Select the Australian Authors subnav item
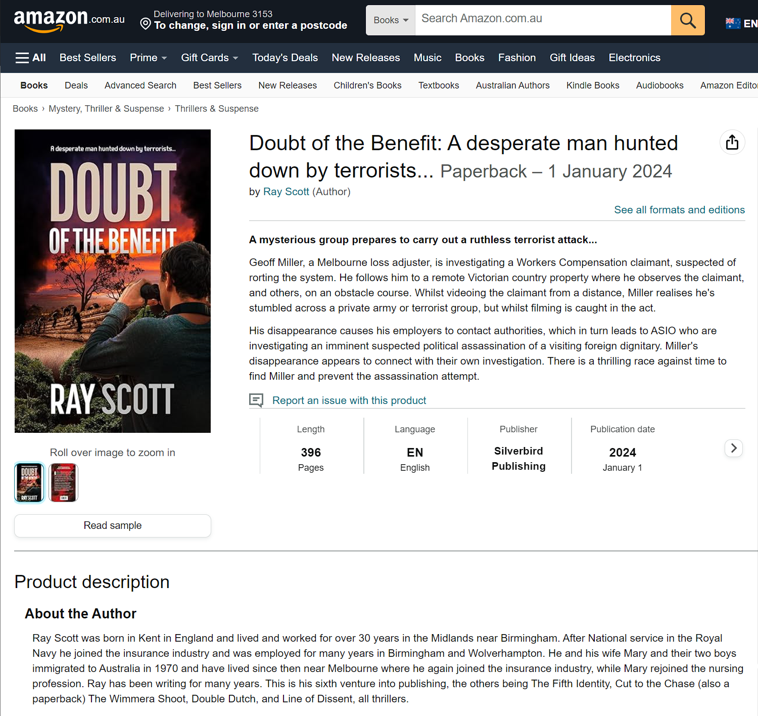The image size is (758, 716). [x=512, y=85]
